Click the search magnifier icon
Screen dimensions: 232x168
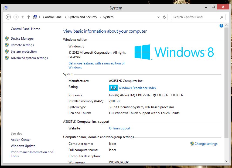pyautogui.click(x=221, y=17)
